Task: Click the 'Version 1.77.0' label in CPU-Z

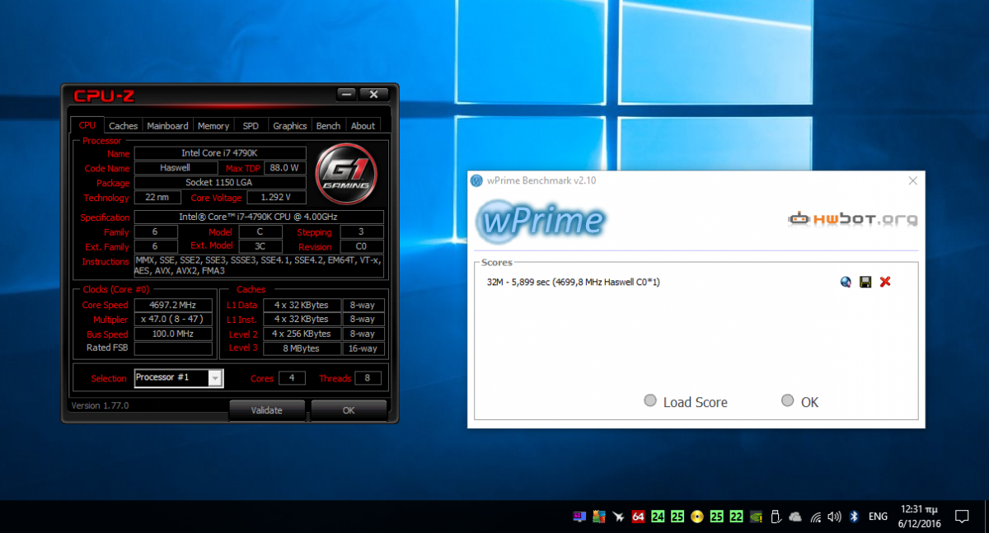Action: (x=100, y=405)
